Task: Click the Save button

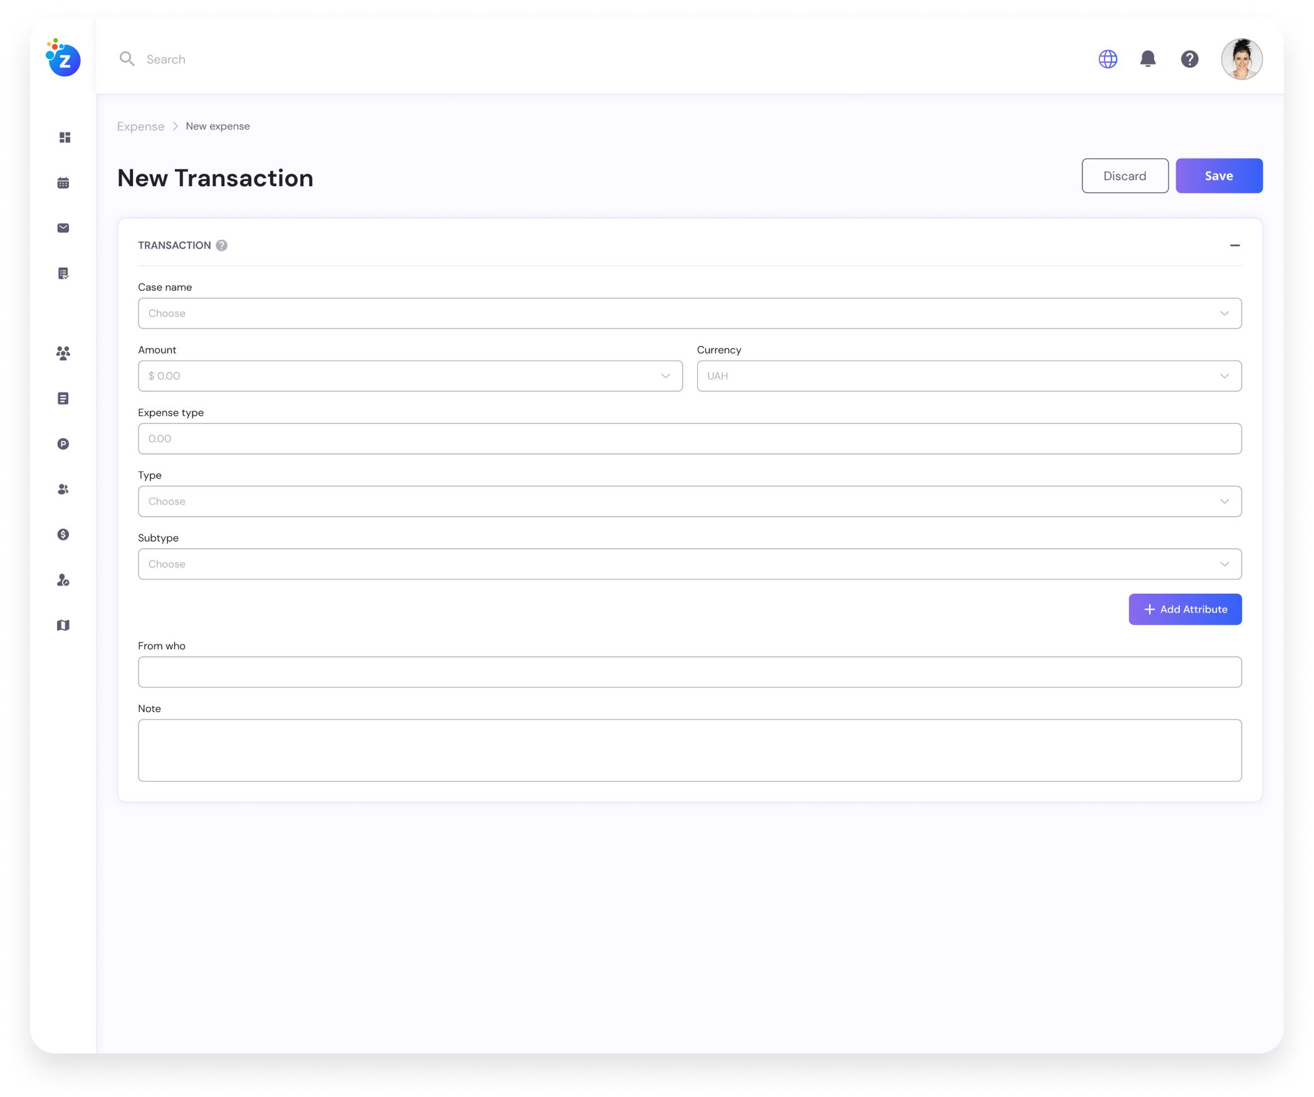Action: point(1219,176)
